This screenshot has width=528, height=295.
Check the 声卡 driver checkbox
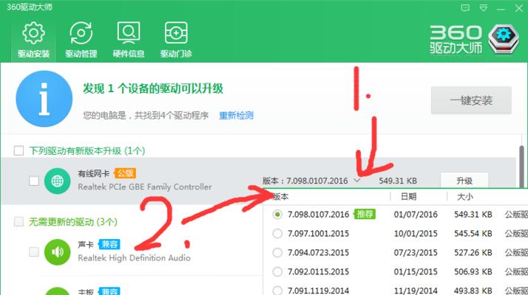coord(34,252)
